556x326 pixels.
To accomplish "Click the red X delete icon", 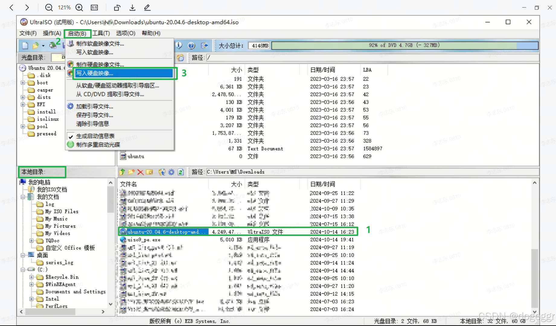I will click(140, 172).
